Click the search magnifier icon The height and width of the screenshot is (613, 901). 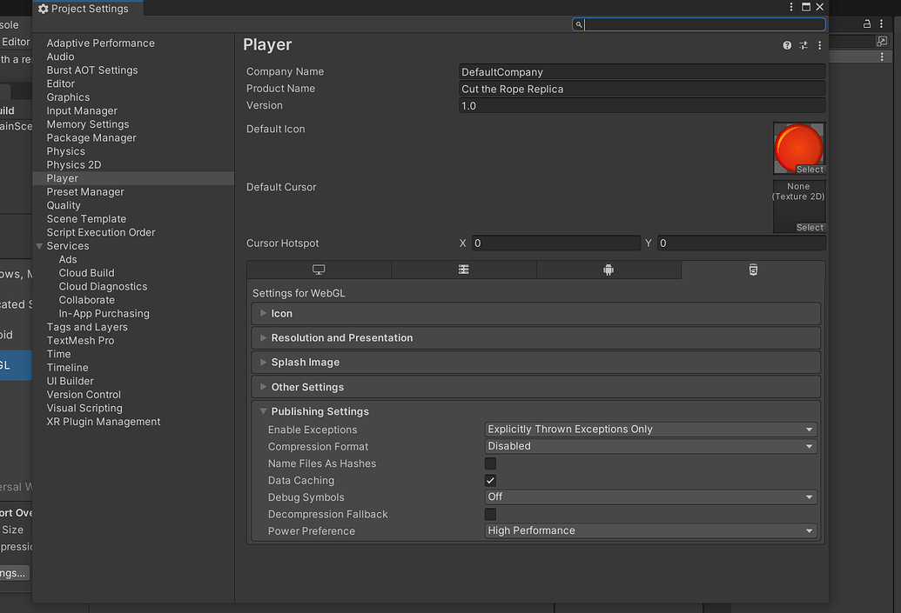pyautogui.click(x=579, y=25)
